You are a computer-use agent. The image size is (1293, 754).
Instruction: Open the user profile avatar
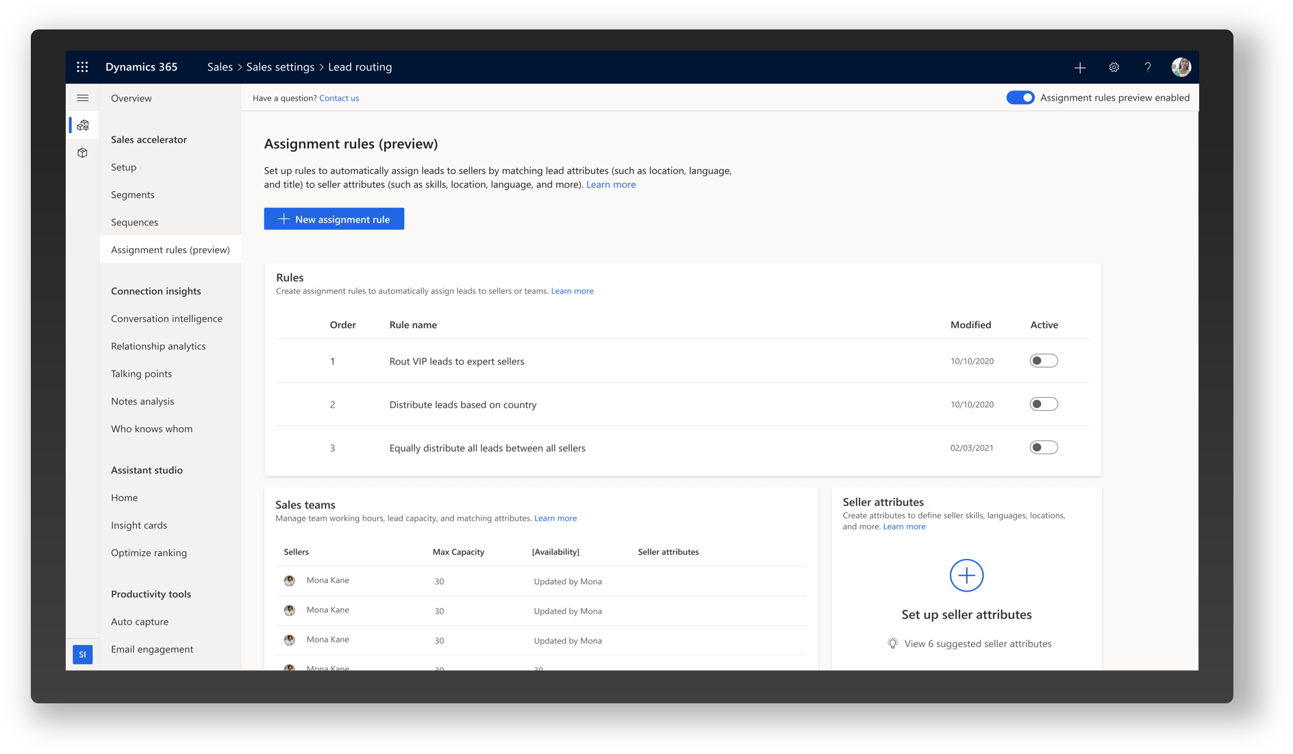click(1181, 67)
